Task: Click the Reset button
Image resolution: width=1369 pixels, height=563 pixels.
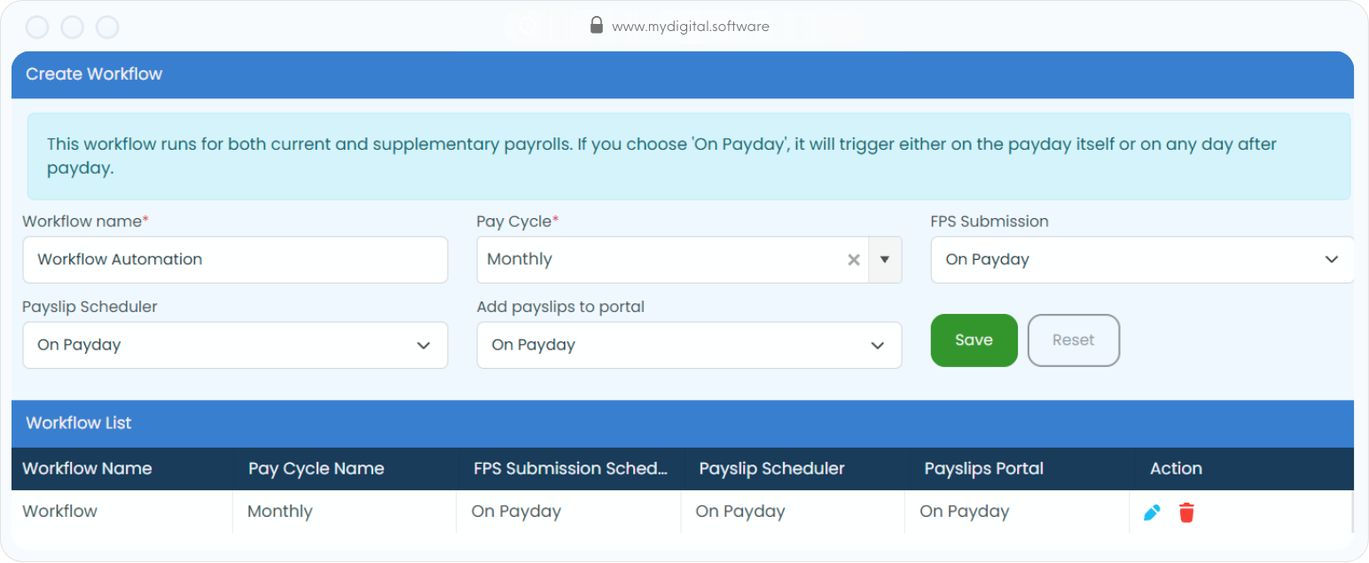Action: tap(1073, 340)
